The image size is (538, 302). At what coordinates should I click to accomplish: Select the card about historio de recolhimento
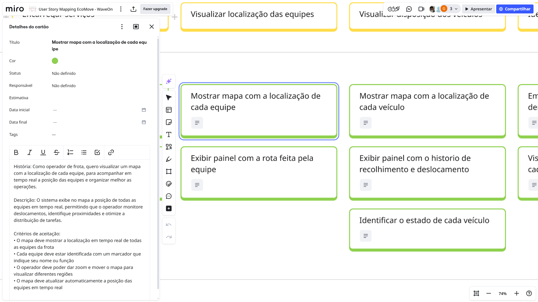tap(427, 168)
